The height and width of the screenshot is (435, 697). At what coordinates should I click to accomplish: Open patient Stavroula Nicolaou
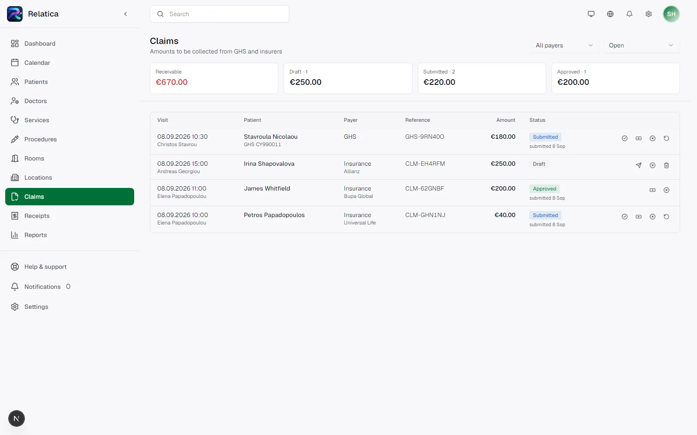(x=271, y=137)
